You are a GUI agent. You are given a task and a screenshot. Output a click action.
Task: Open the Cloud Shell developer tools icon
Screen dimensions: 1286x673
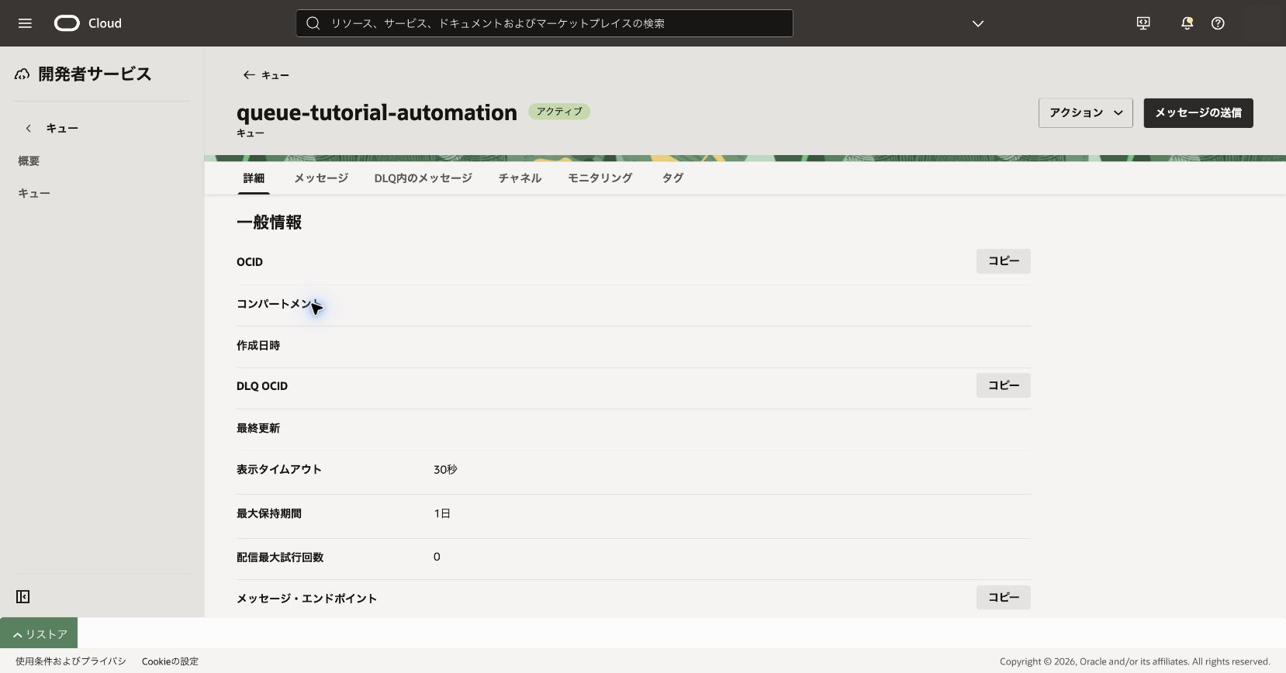pyautogui.click(x=1143, y=23)
